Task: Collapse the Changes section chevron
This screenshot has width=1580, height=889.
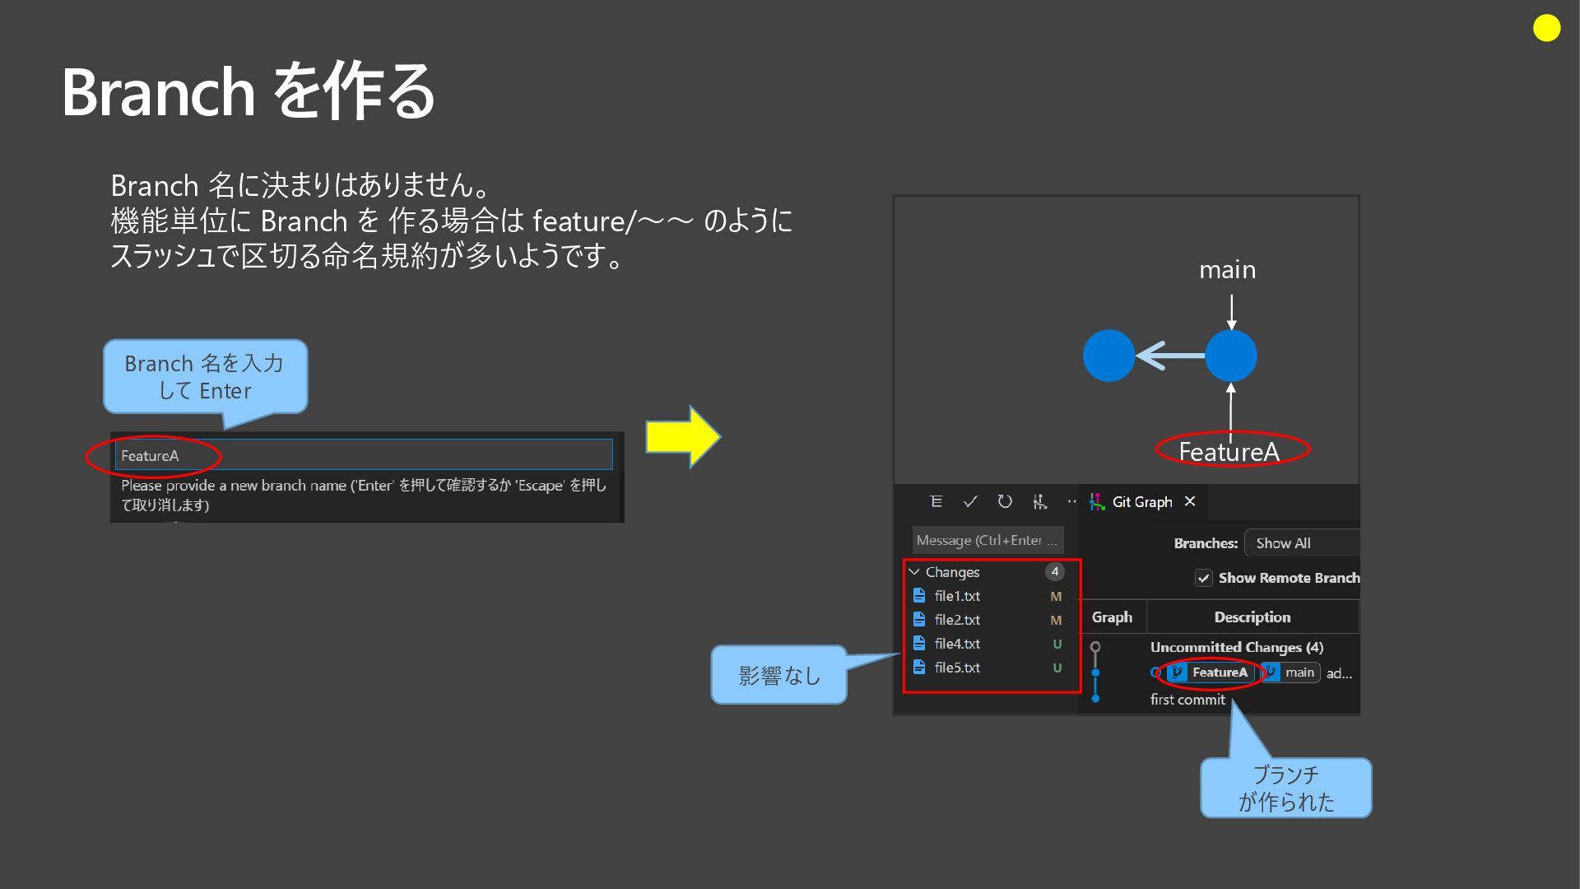Action: coord(914,571)
